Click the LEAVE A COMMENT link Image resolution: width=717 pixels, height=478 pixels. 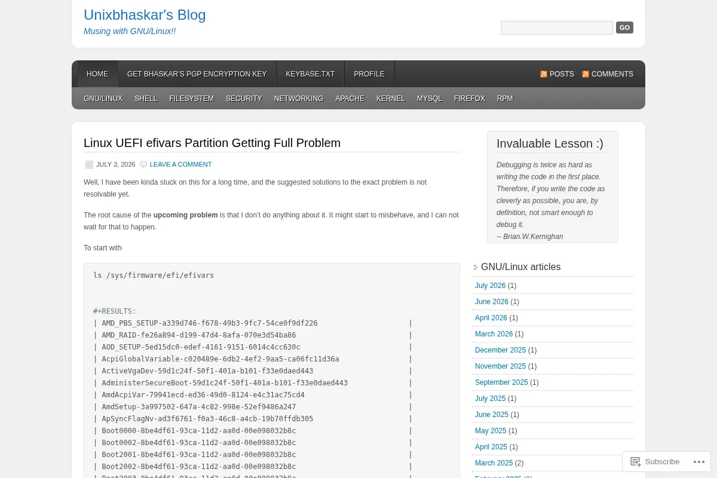[x=180, y=164]
